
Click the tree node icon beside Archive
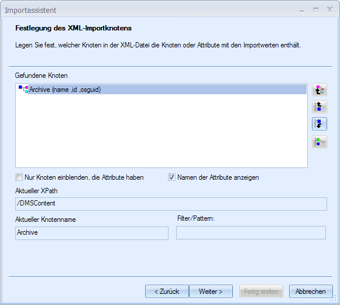[23, 89]
